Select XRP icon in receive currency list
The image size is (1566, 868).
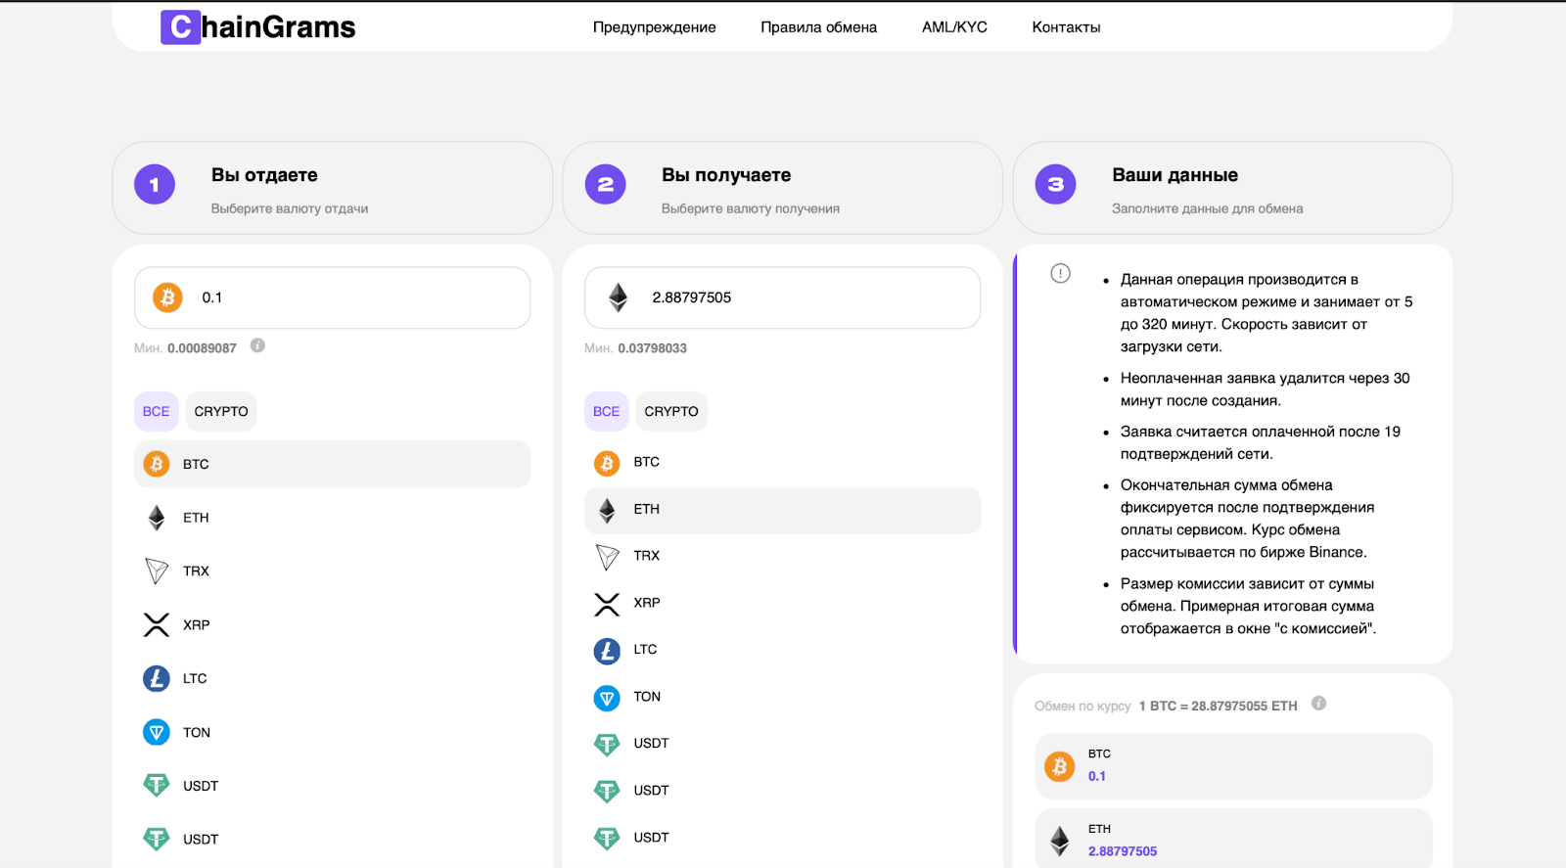(x=607, y=603)
